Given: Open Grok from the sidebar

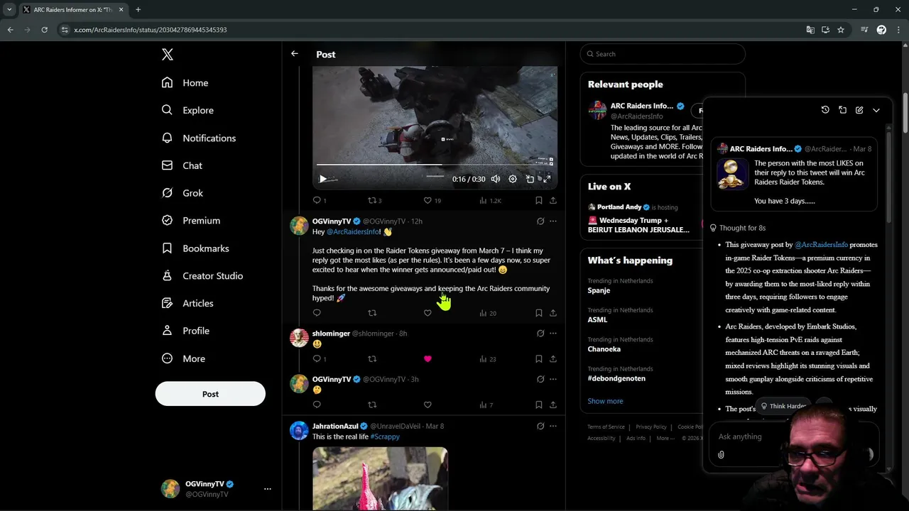Looking at the screenshot, I should (183, 193).
